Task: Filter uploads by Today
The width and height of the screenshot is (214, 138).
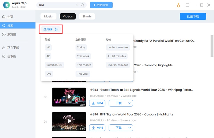Action: [81, 47]
